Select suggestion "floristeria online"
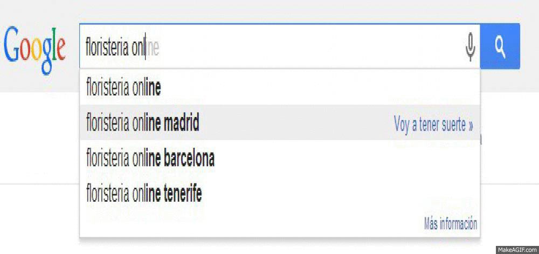Viewport: 539px width, 254px height. pyautogui.click(x=123, y=88)
